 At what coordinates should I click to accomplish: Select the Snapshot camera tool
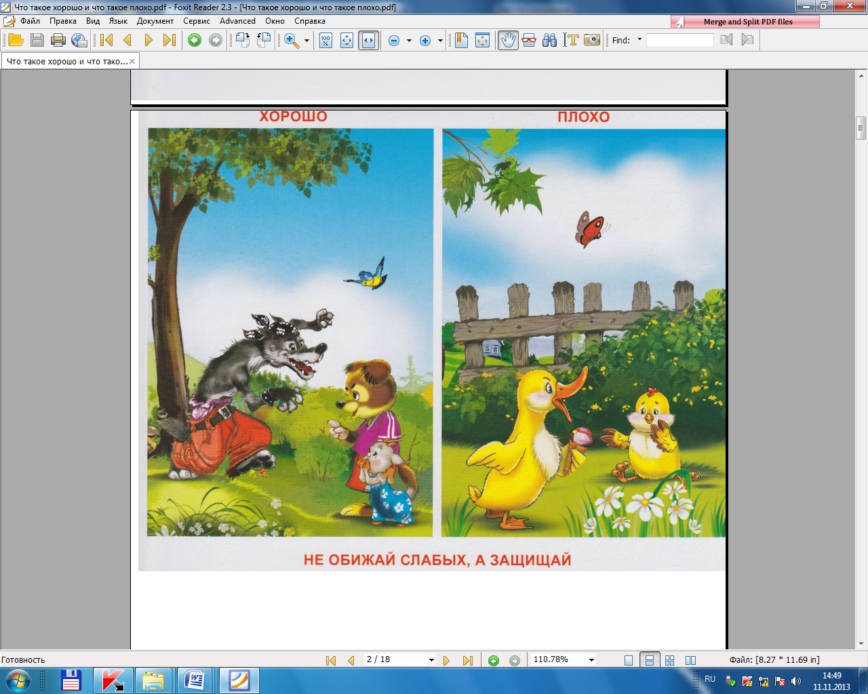tap(592, 40)
